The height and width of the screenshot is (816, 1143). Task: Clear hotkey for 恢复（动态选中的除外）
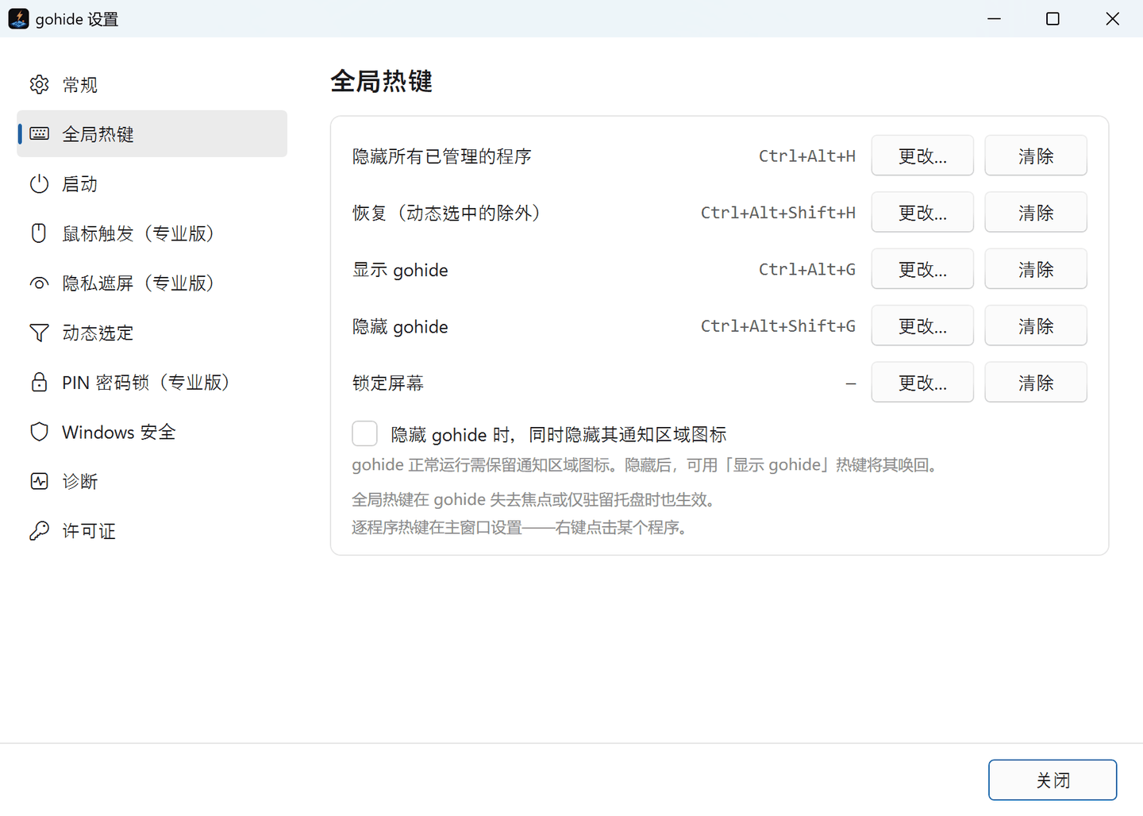[1036, 212]
